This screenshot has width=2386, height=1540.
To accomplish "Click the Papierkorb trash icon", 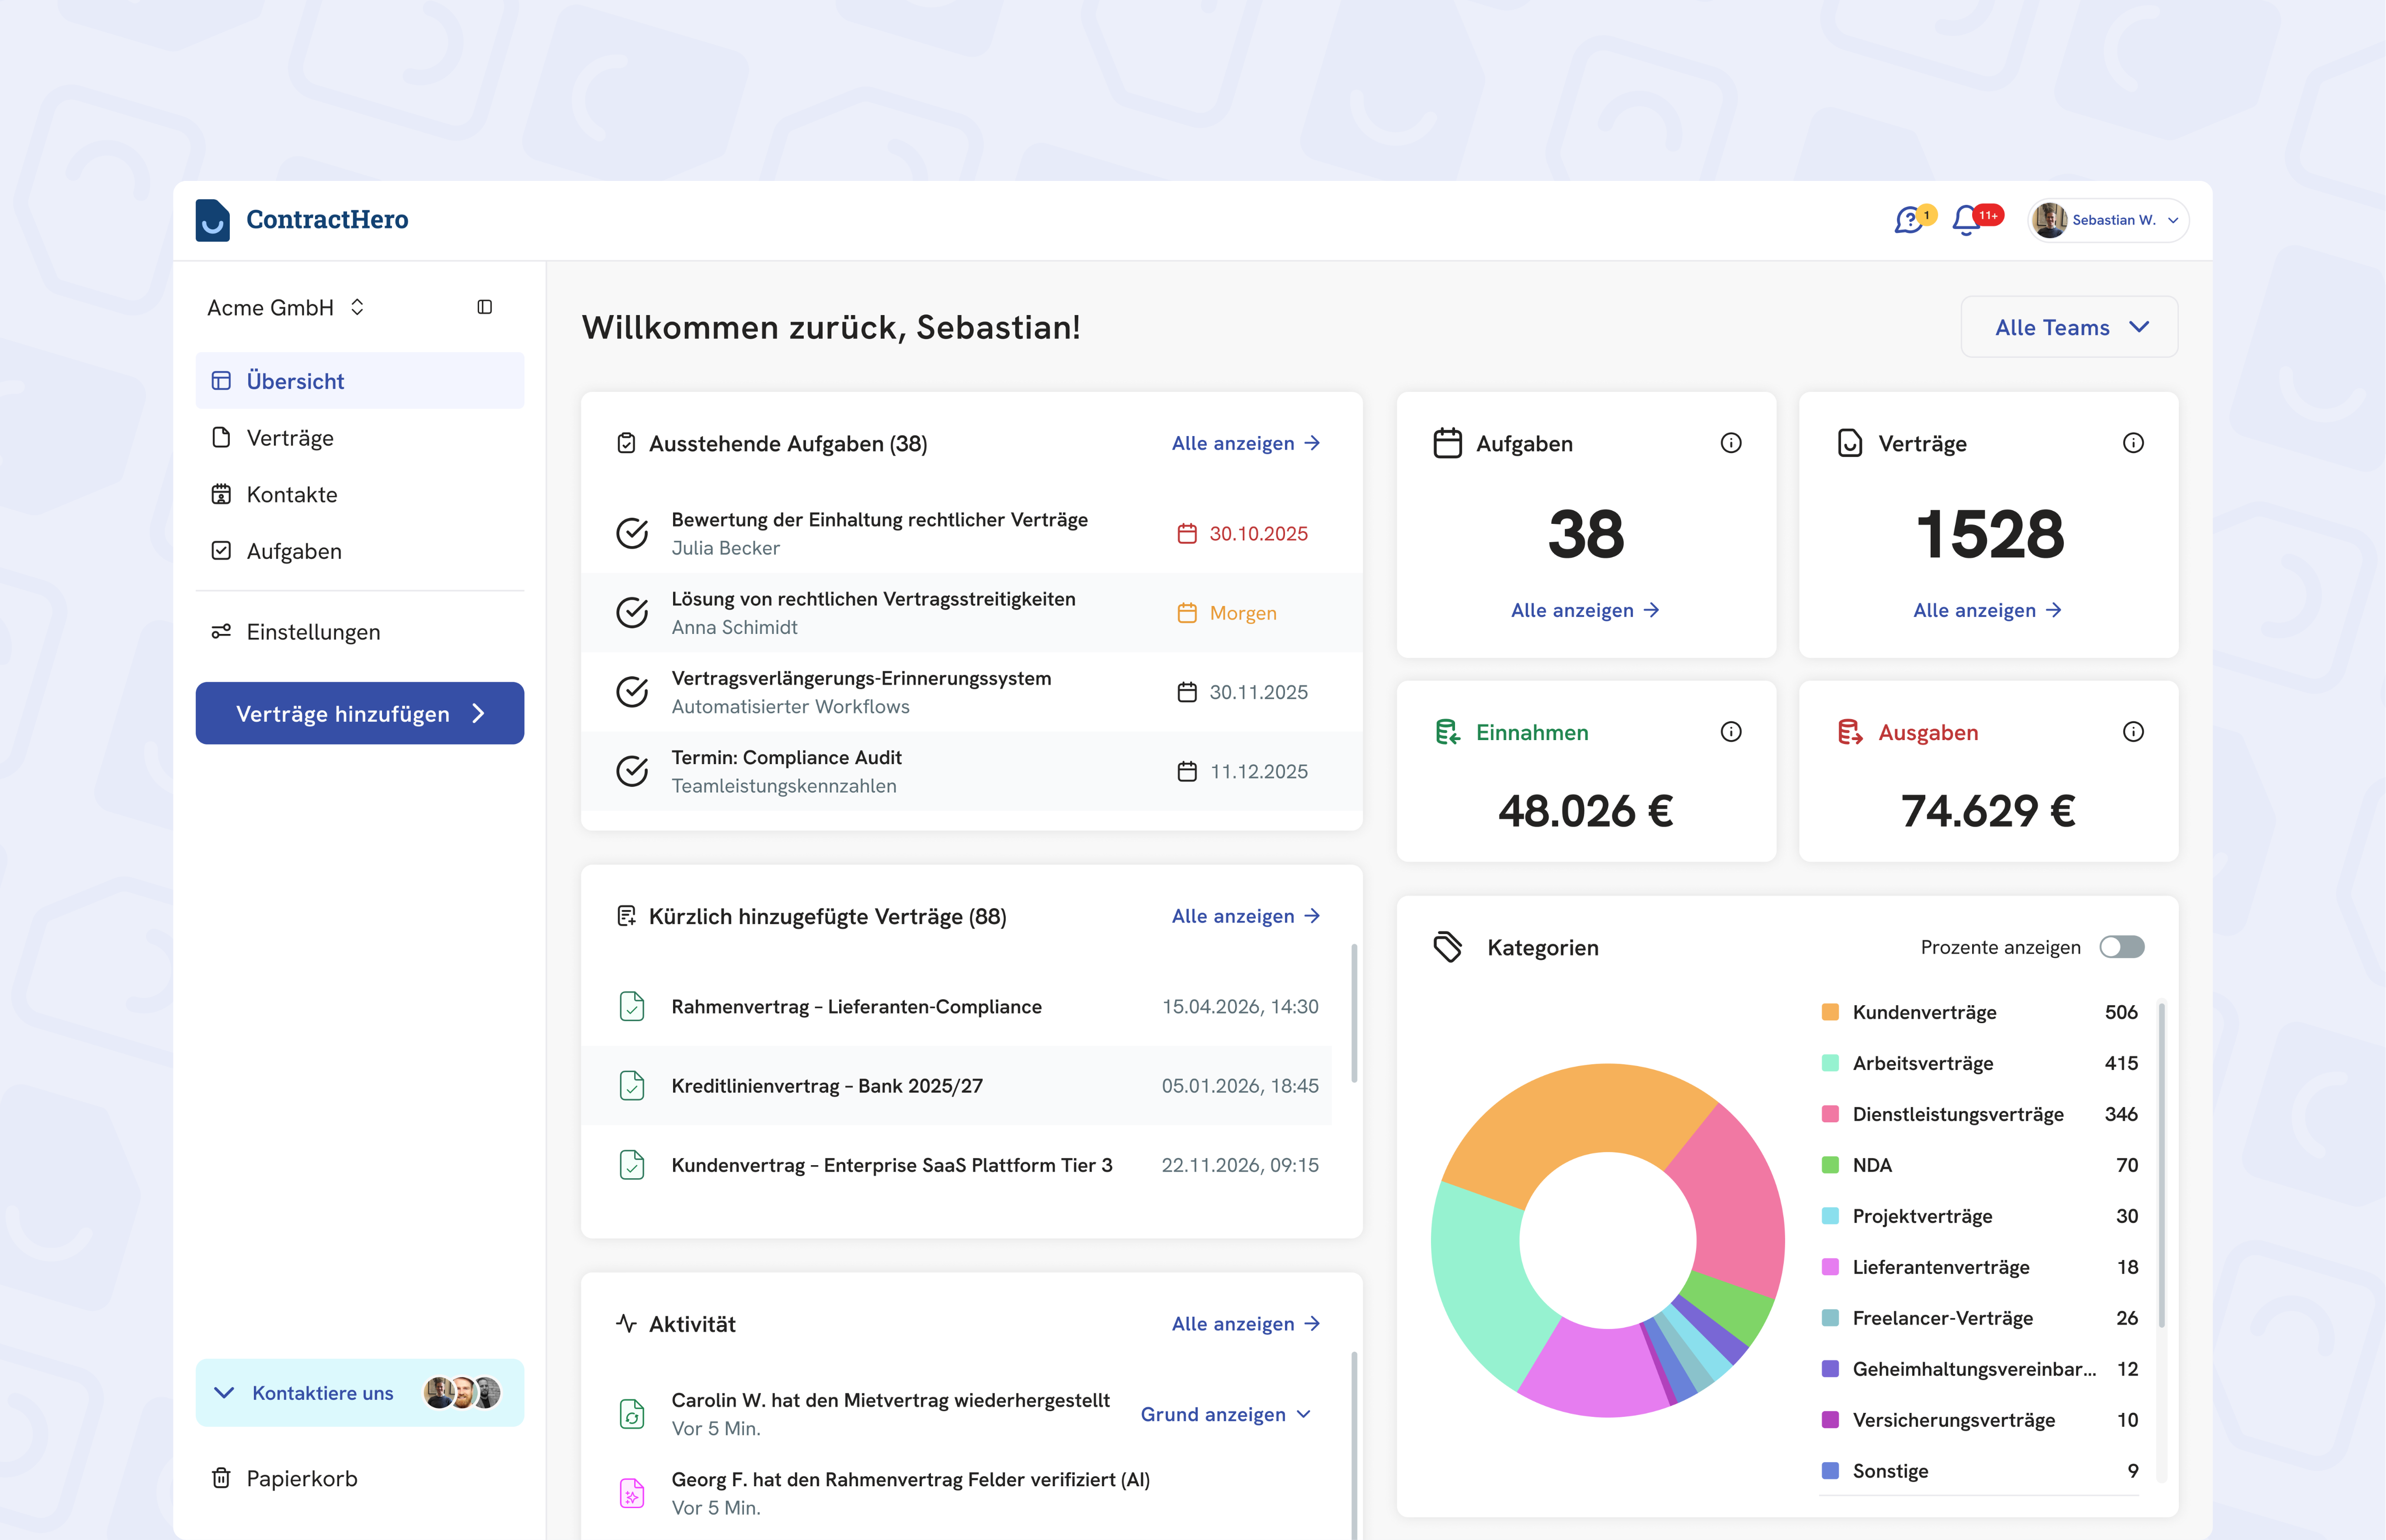I will pyautogui.click(x=221, y=1478).
